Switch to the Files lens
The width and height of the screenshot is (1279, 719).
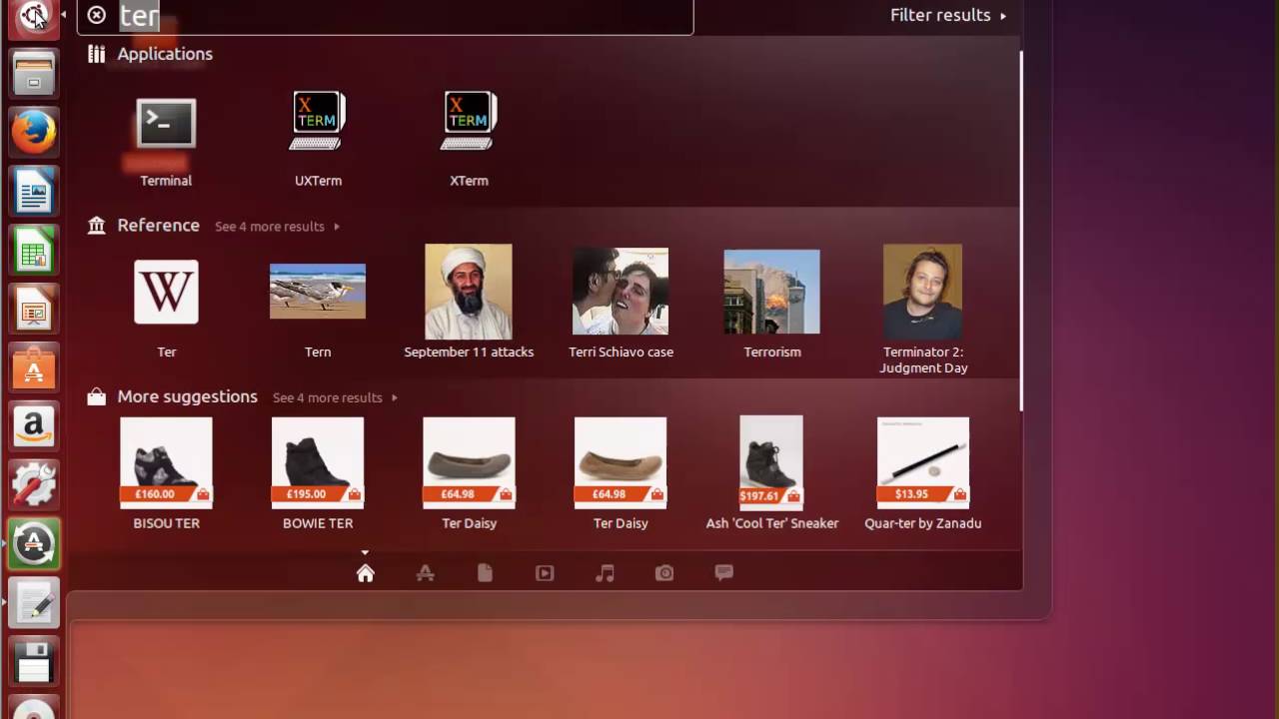tap(485, 573)
